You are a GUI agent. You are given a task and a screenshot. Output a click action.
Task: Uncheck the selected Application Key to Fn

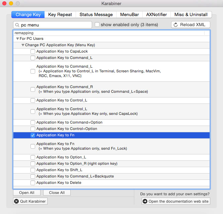click(x=33, y=135)
